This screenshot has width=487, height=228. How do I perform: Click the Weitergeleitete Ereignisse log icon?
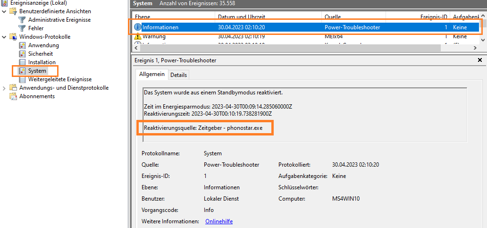pyautogui.click(x=22, y=79)
